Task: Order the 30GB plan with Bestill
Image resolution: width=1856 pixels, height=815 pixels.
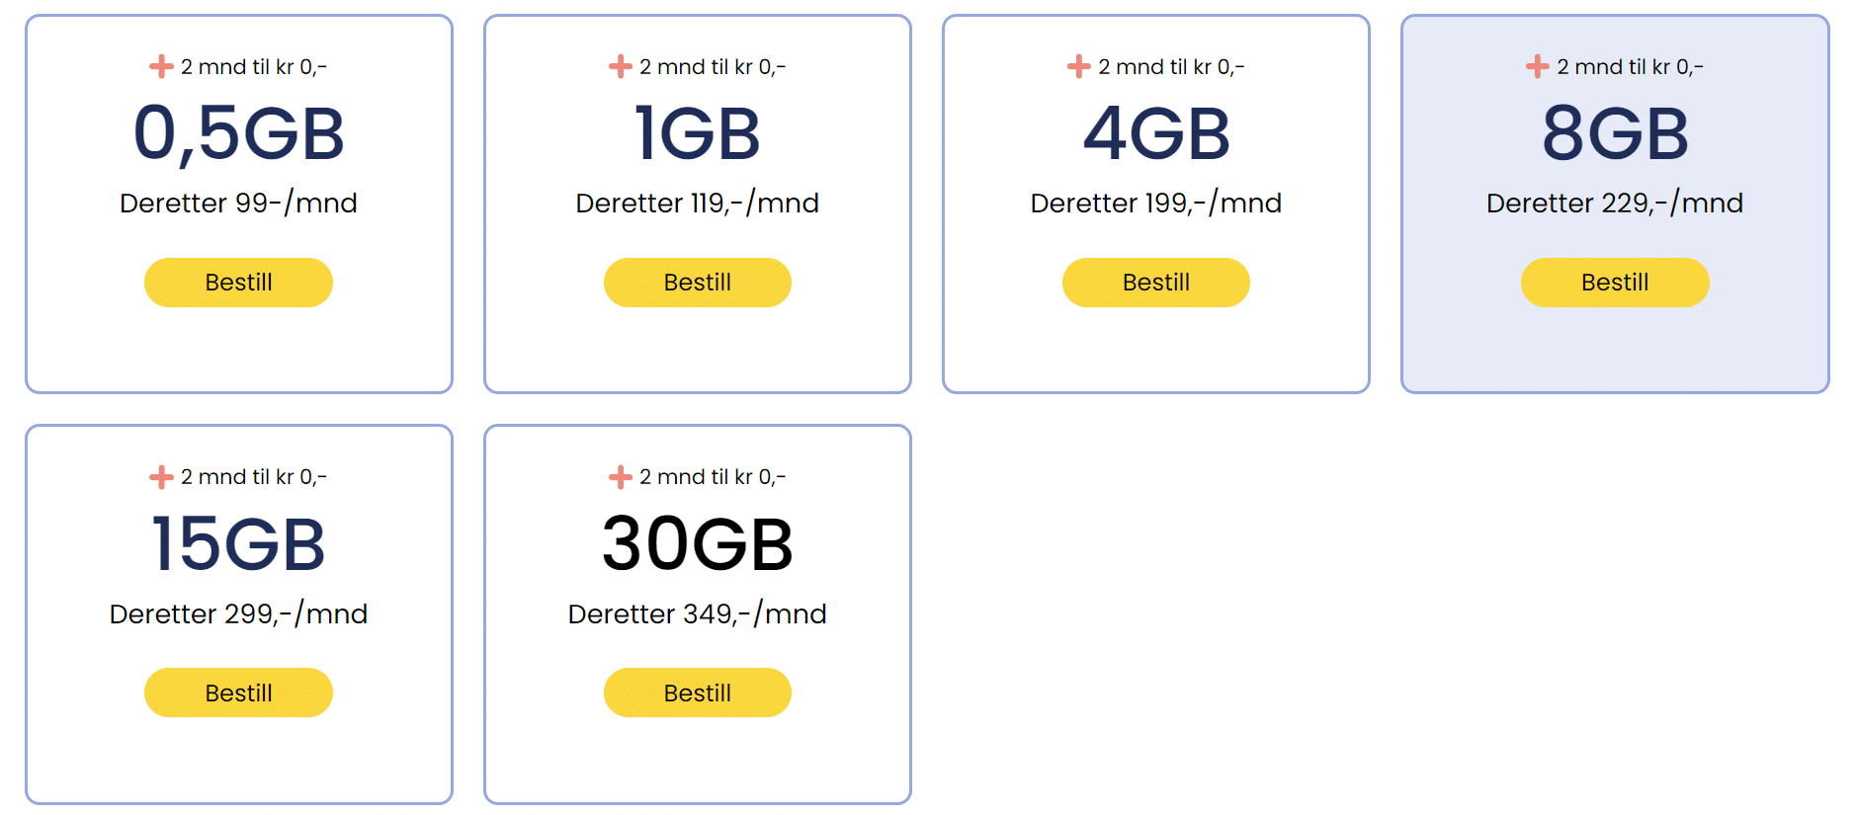Action: pyautogui.click(x=697, y=693)
